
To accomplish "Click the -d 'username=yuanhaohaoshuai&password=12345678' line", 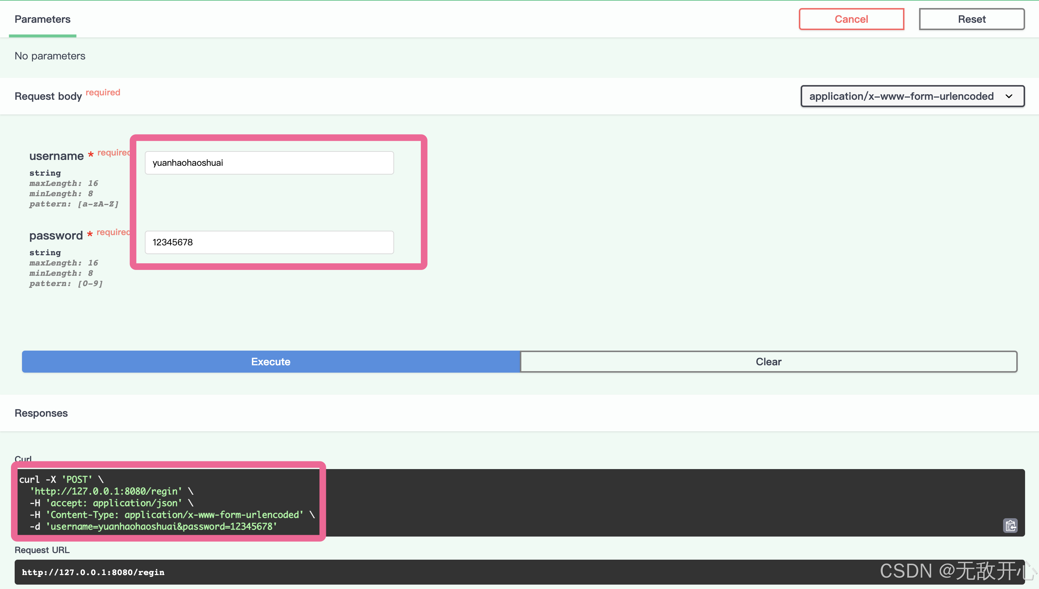I will pos(153,526).
